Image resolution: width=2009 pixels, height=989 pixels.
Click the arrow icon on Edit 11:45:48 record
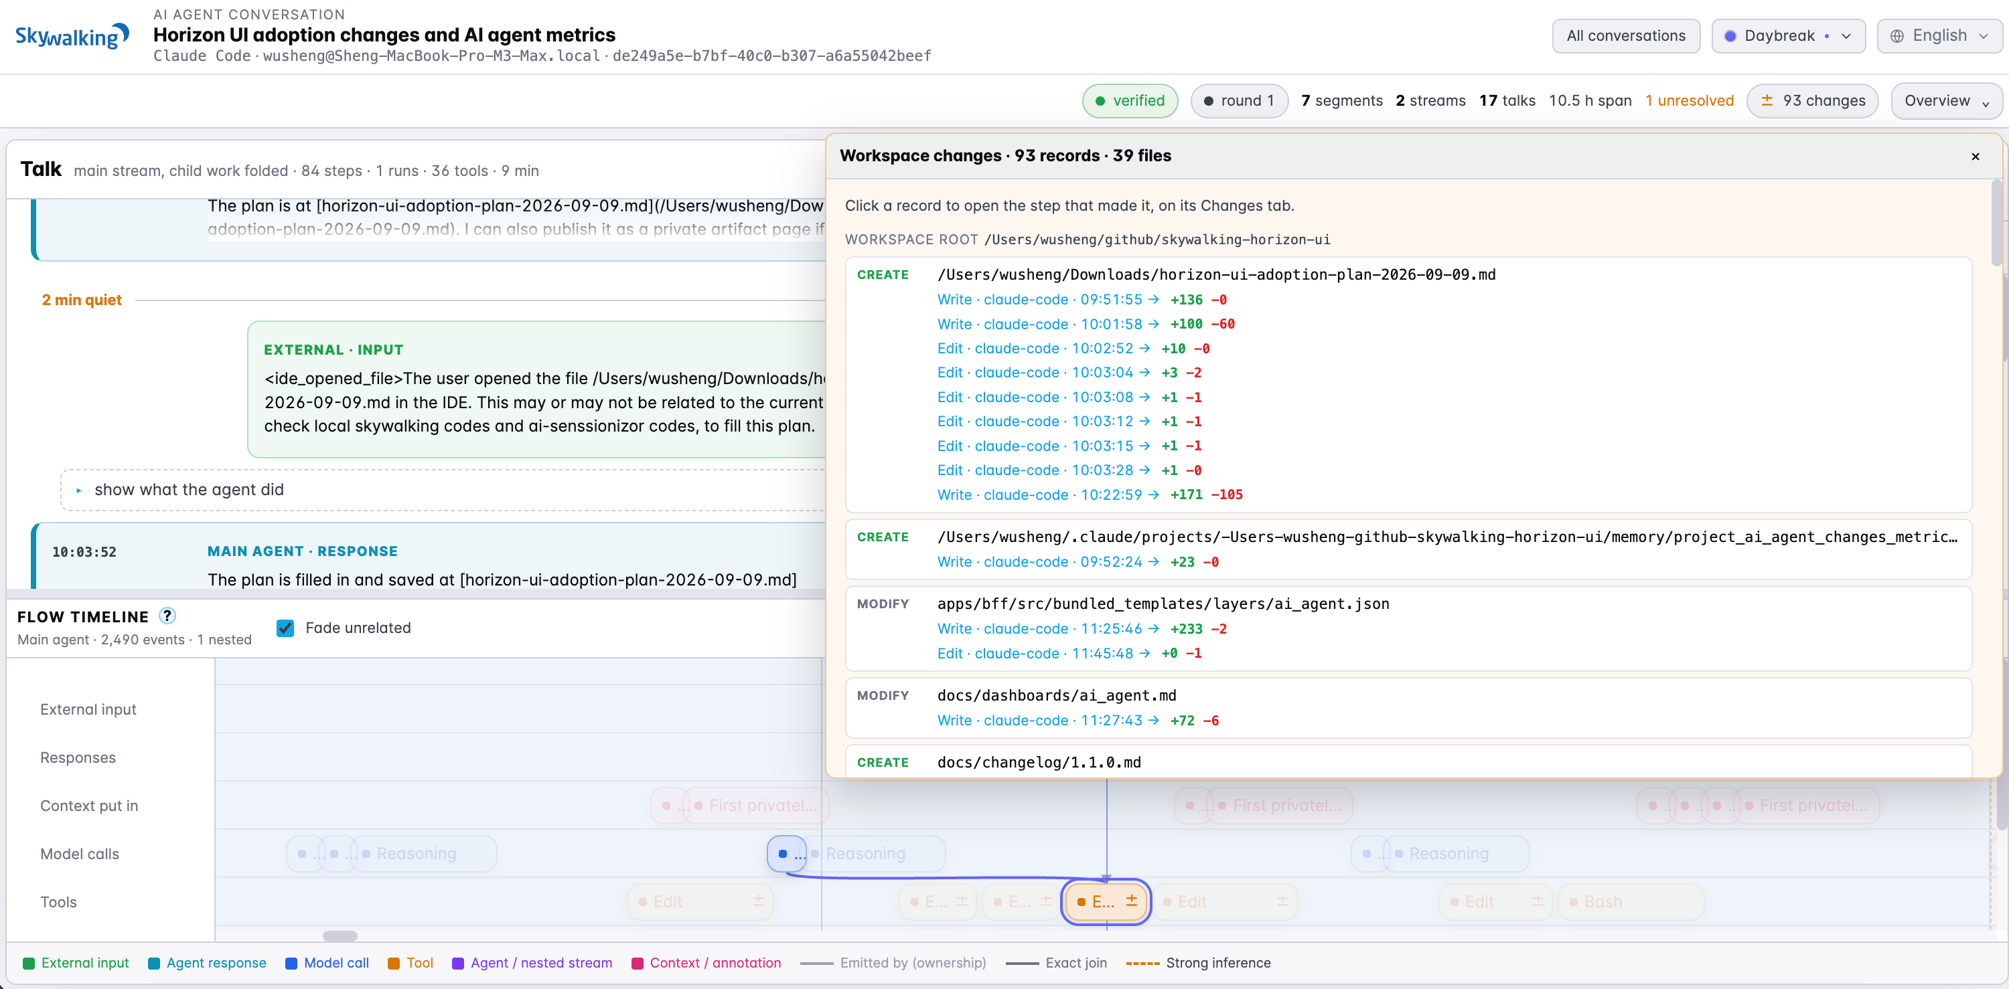click(1144, 653)
